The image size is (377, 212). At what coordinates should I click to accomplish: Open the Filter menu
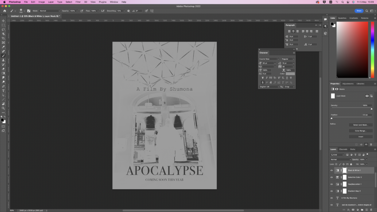[x=78, y=2]
